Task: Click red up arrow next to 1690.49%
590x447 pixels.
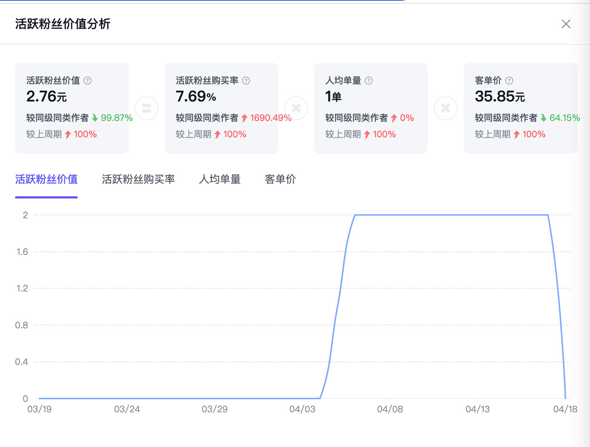Action: (245, 118)
